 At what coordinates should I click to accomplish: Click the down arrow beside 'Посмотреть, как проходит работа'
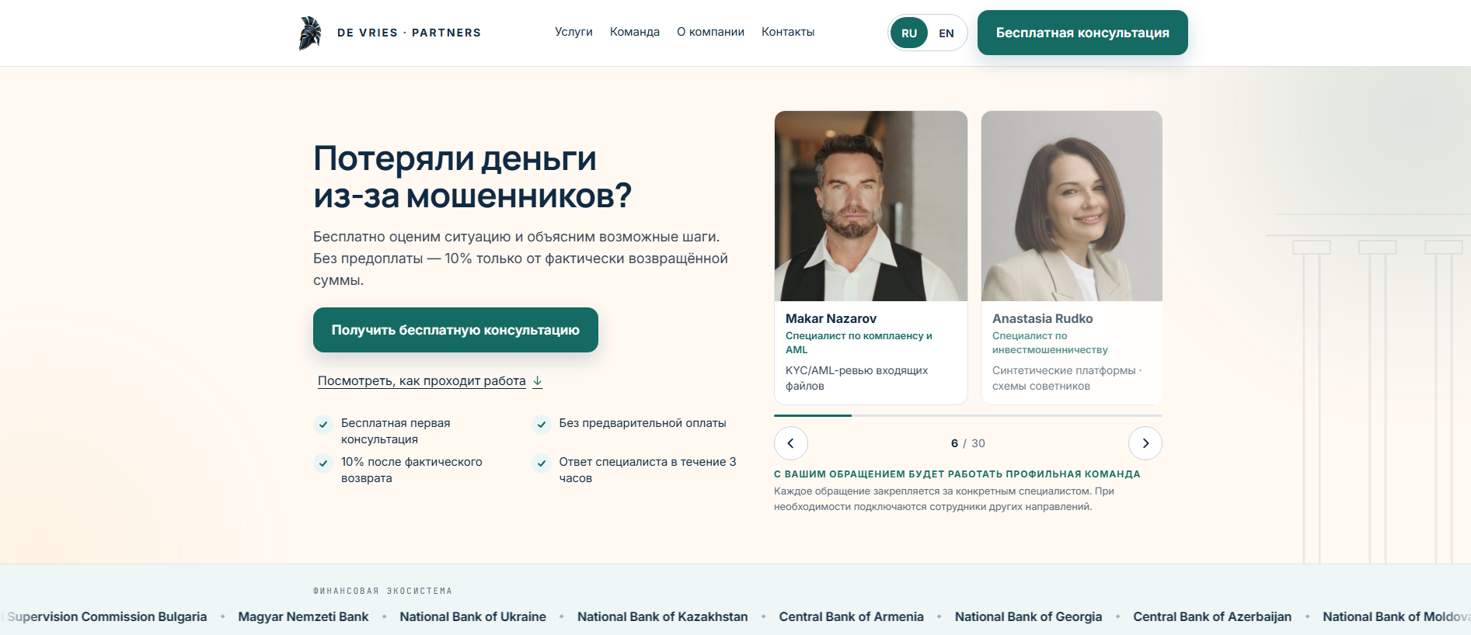537,381
